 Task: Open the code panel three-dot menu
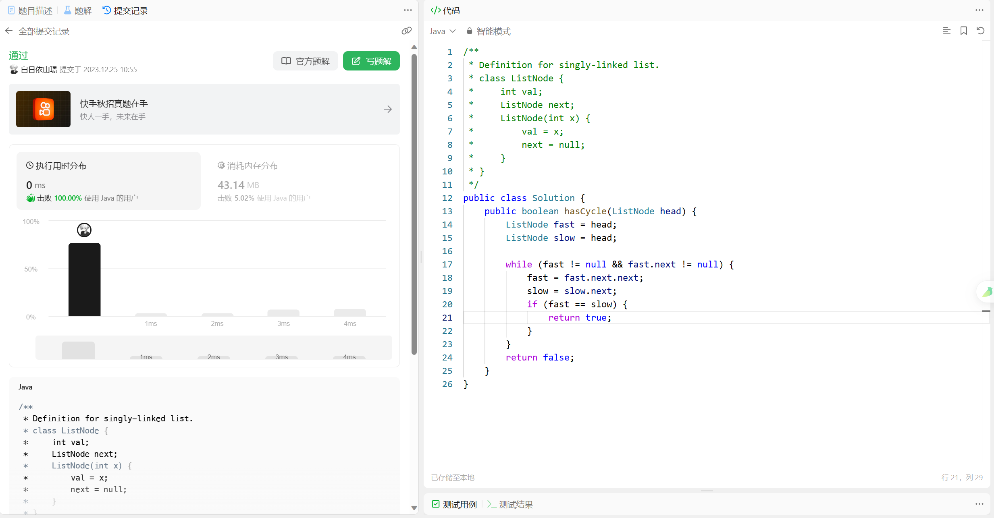[979, 10]
